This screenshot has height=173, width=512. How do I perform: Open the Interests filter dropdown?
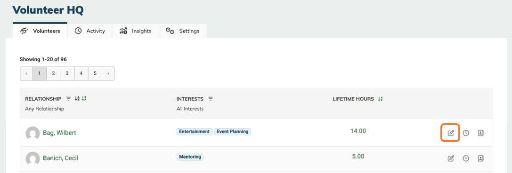[x=211, y=99]
